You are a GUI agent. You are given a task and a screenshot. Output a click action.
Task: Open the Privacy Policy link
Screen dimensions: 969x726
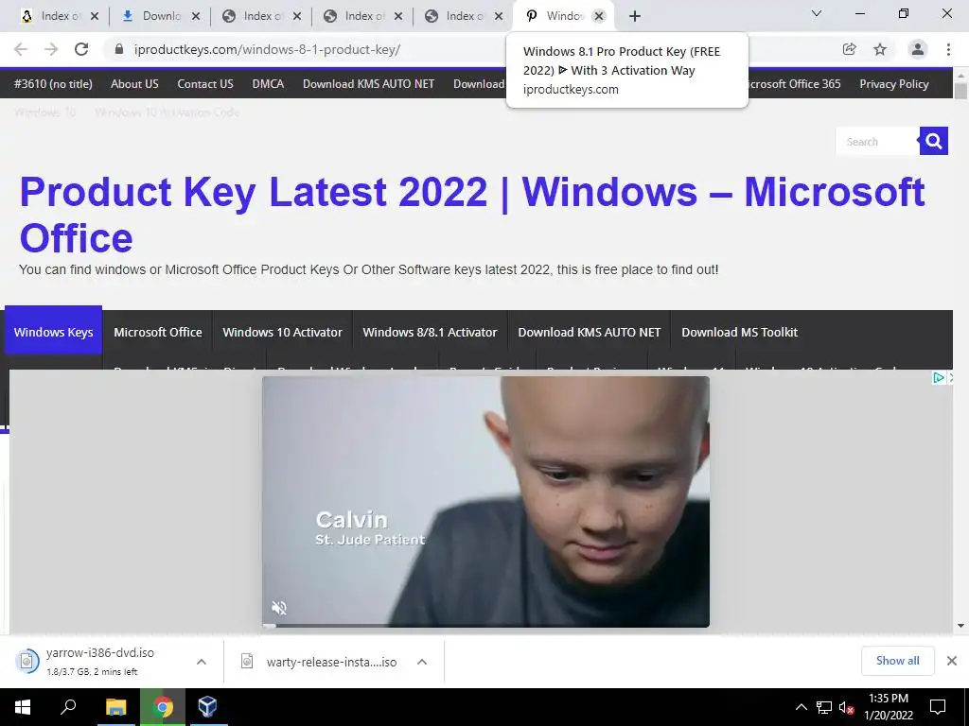click(893, 84)
